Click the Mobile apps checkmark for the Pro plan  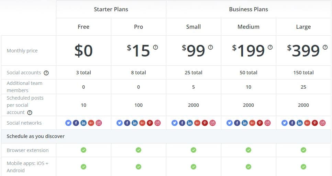[x=139, y=167]
